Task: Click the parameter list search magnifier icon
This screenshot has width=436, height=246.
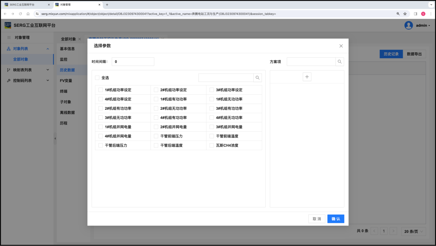Action: pyautogui.click(x=257, y=78)
